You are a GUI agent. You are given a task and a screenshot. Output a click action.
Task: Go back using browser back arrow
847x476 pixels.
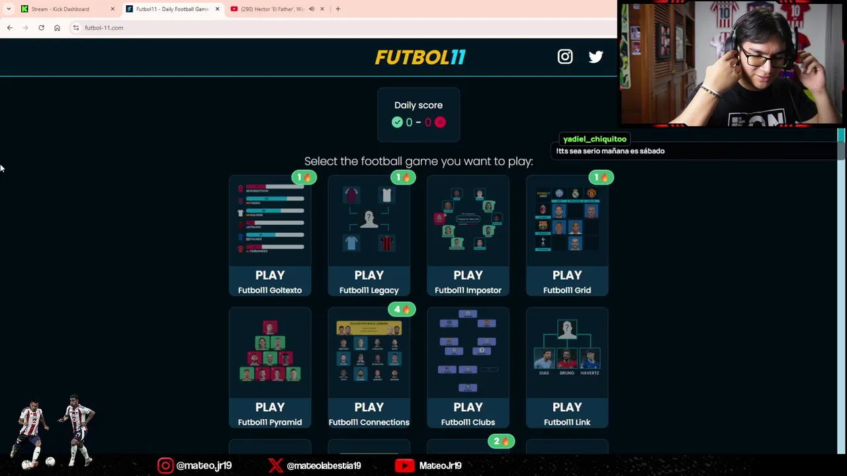coord(9,28)
